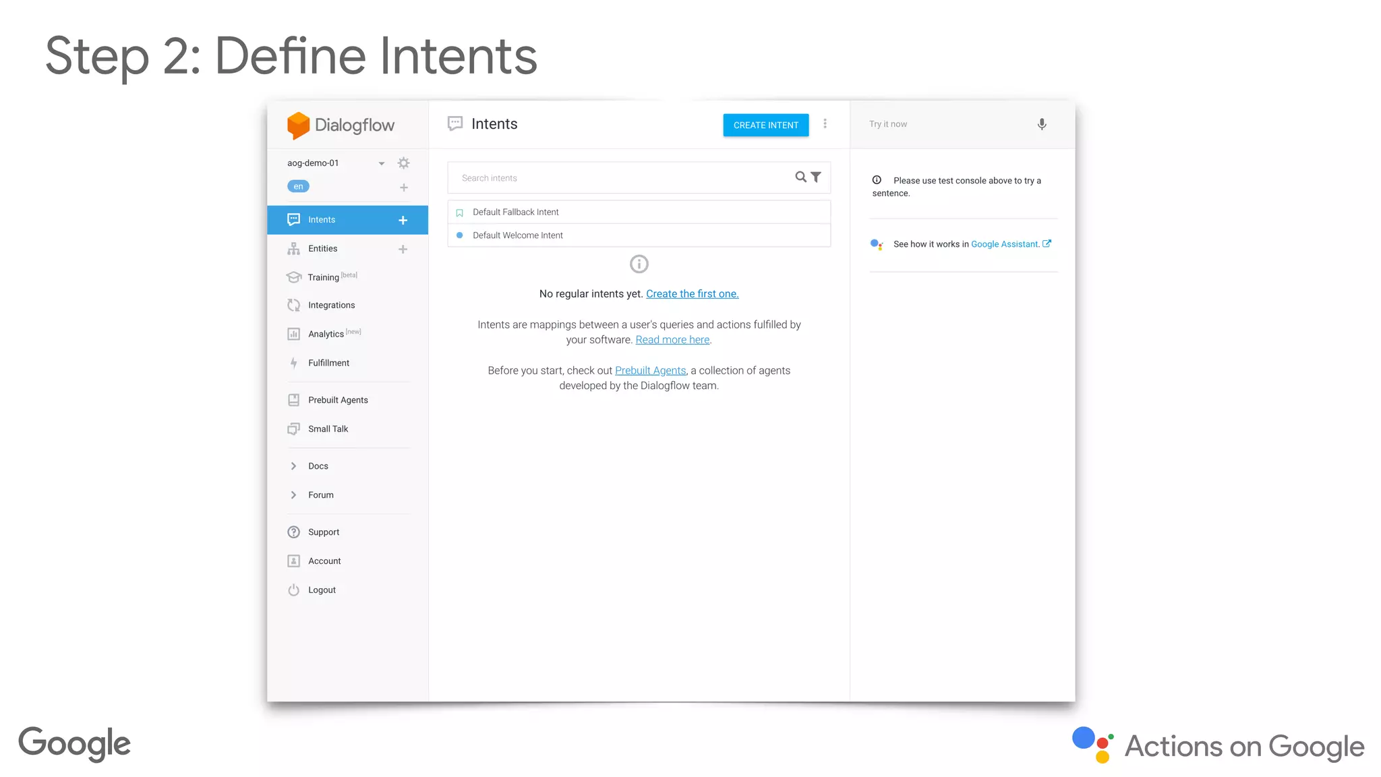Open the Intents menu item
1381x777 pixels.
click(x=347, y=220)
